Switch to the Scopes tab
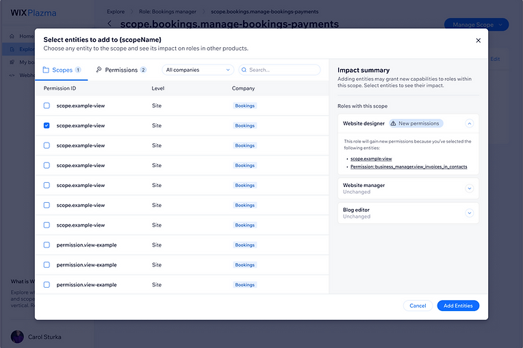The height and width of the screenshot is (348, 523). coord(62,70)
